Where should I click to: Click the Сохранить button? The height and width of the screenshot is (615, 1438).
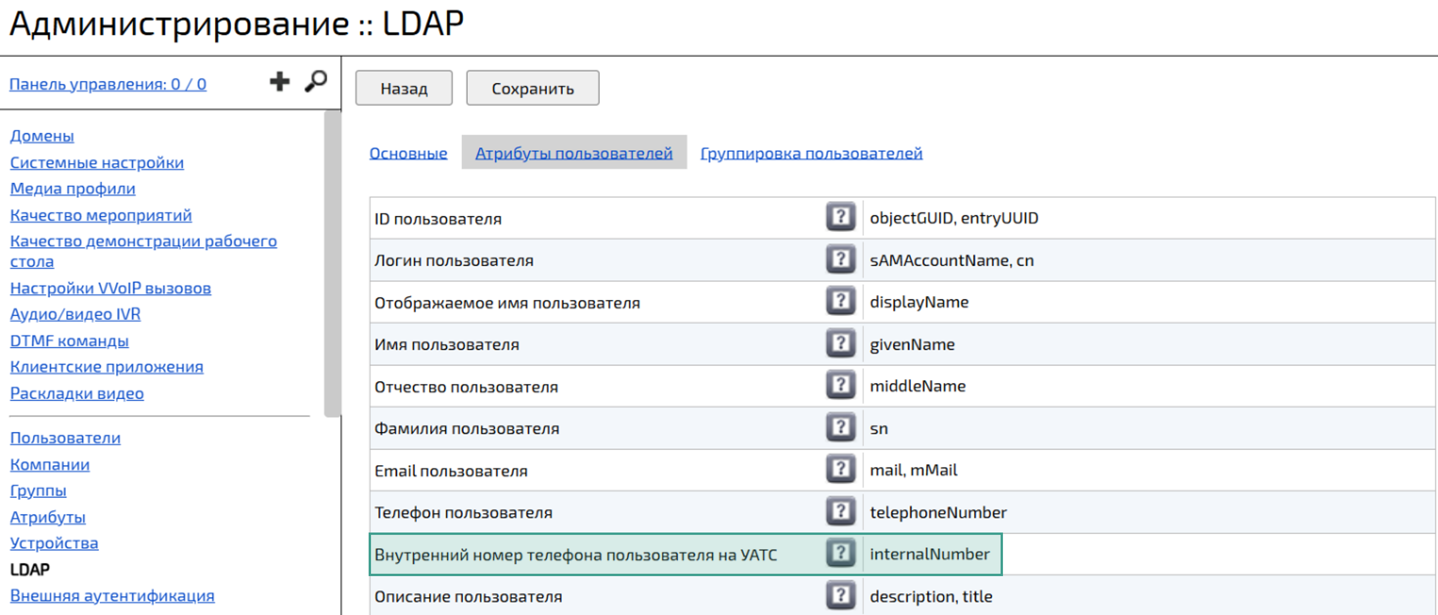point(532,88)
